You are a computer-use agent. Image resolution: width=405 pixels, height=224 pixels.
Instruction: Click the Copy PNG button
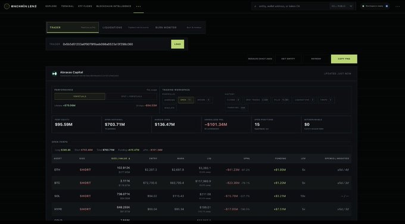click(344, 59)
